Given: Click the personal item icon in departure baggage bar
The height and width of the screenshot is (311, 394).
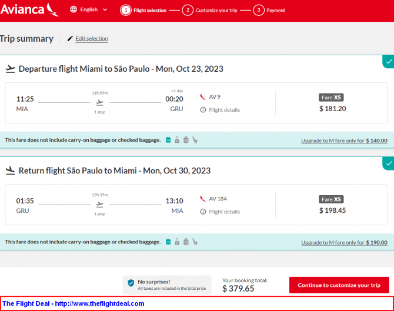Looking at the screenshot, I should click(x=168, y=140).
